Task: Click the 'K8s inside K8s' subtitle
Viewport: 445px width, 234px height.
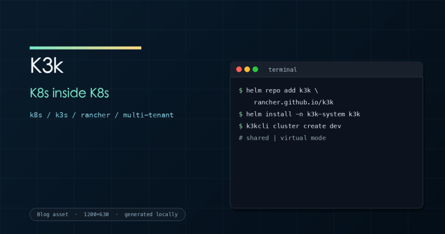Action: (x=69, y=93)
